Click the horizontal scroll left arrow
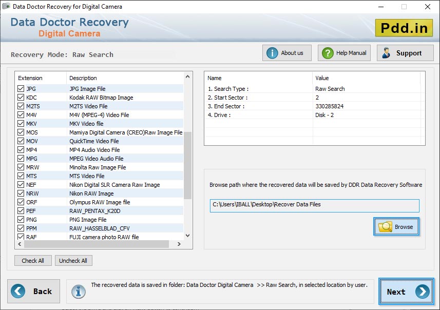Screen dimensions: 440x310 point(20,244)
